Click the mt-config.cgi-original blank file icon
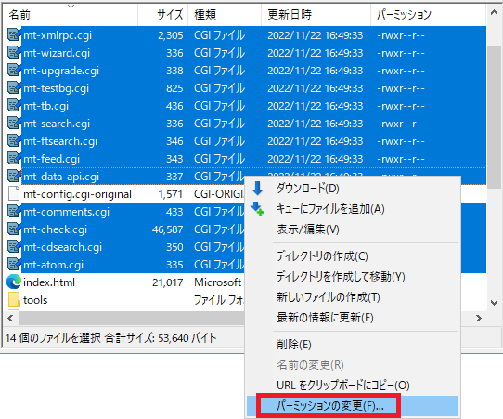 pyautogui.click(x=14, y=193)
